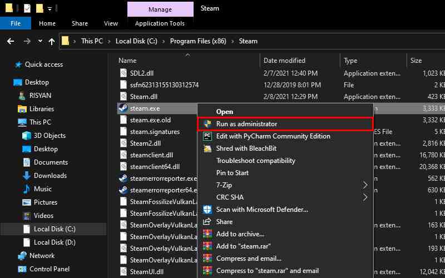The height and width of the screenshot is (278, 445).
Task: Click the 3D Objects cube icon
Action: (x=26, y=136)
